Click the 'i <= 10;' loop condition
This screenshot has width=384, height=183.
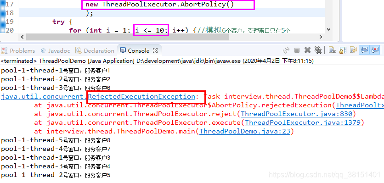[151, 30]
